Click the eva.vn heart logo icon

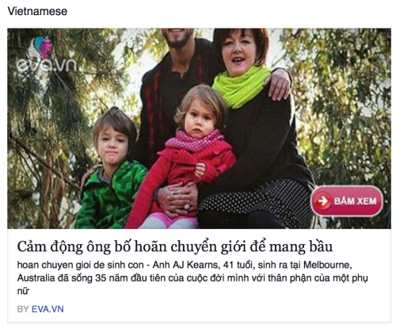click(42, 47)
